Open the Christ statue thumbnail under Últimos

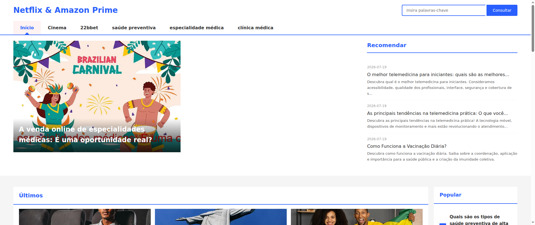(x=221, y=217)
